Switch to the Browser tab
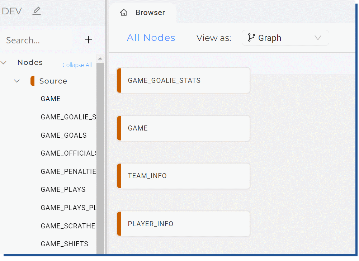Viewport: 359px width, 261px height. click(x=150, y=12)
